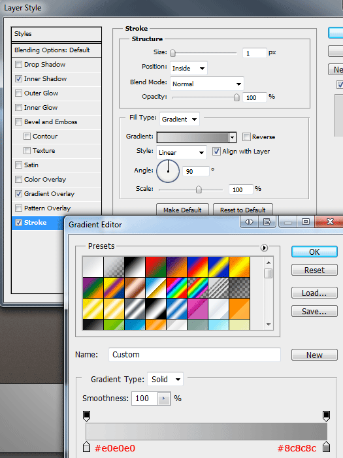The width and height of the screenshot is (343, 458).
Task: Click Save... to export gradients
Action: (314, 312)
